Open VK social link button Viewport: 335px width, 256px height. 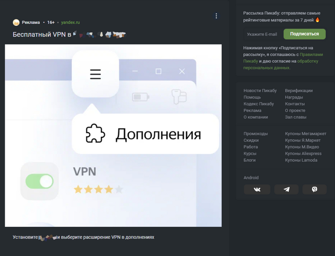(x=257, y=189)
